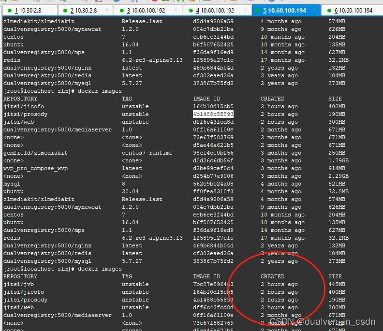Close session tab 1 10.30.2.8
383x331 pixels.
tap(51, 10)
